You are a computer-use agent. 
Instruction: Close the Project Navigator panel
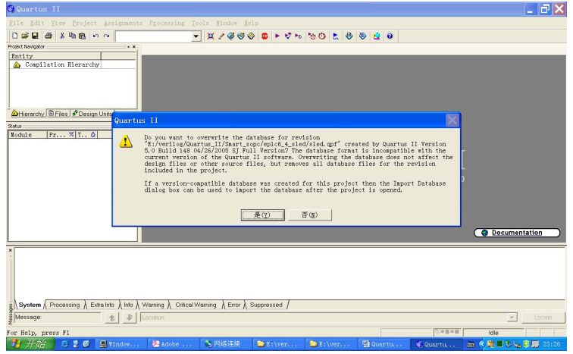(134, 47)
